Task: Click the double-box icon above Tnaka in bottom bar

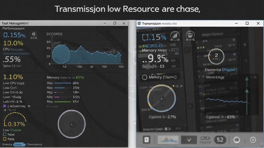Action: (x=205, y=138)
